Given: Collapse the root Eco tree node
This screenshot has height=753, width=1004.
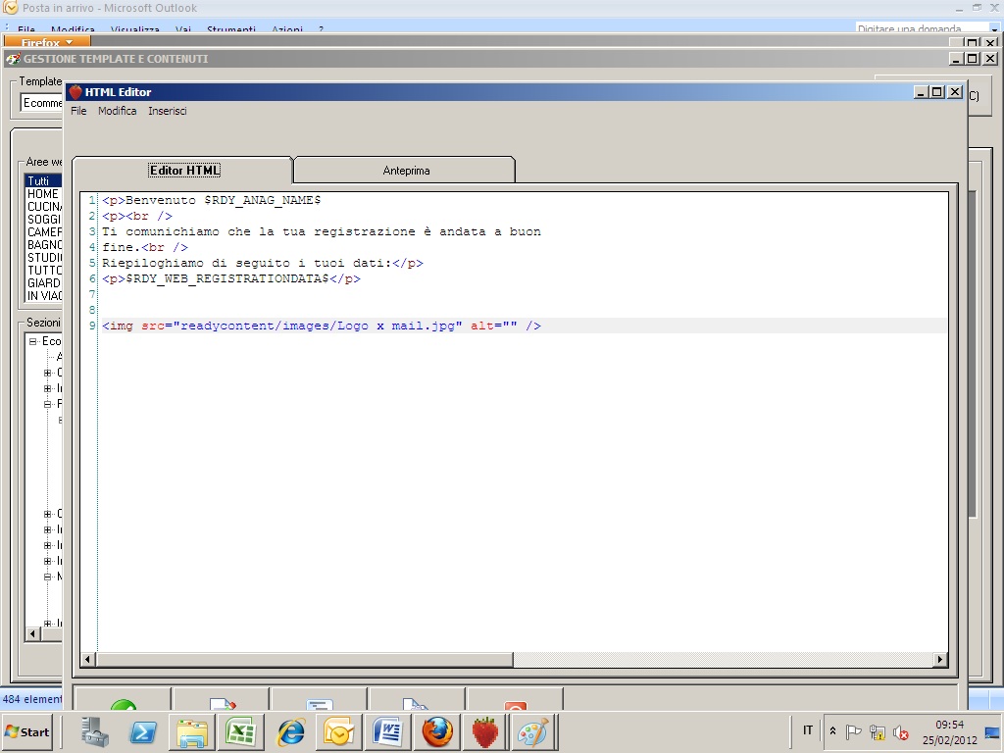Looking at the screenshot, I should 32,341.
